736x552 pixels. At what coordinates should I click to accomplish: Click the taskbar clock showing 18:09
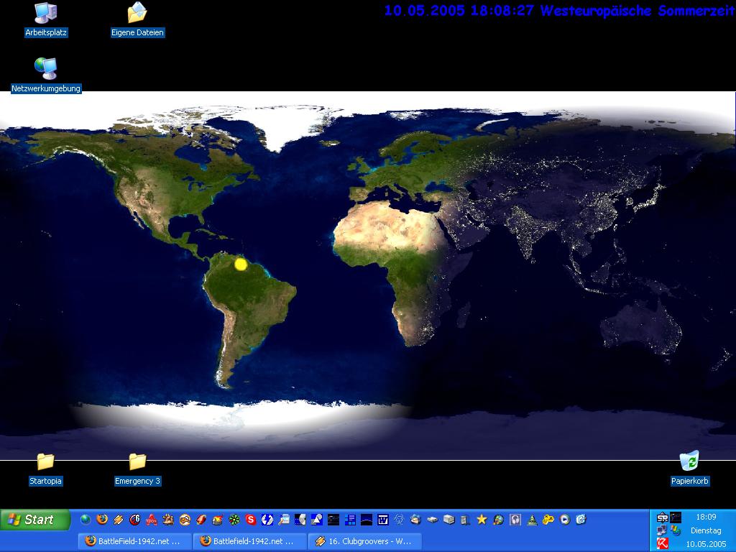706,517
